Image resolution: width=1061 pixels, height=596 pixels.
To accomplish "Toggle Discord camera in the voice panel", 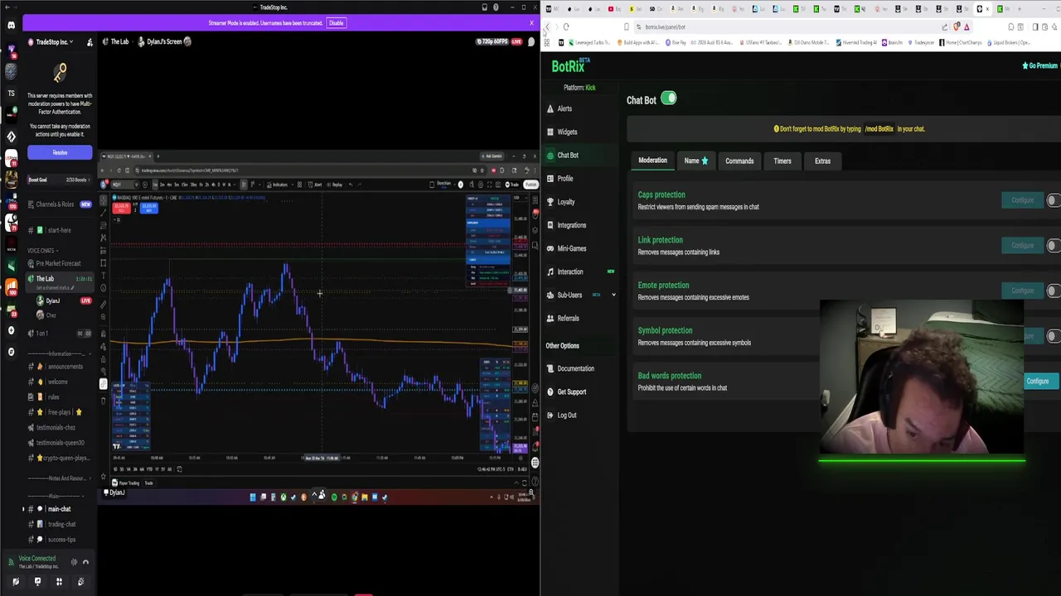I will (16, 582).
